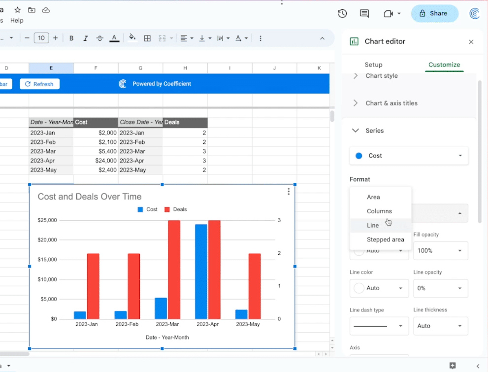Open the Line color Auto picker

click(379, 288)
